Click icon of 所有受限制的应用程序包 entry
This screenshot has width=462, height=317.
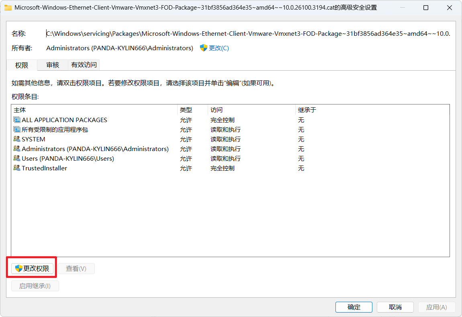17,130
